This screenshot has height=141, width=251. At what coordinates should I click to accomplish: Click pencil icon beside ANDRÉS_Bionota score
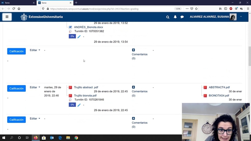point(79,37)
